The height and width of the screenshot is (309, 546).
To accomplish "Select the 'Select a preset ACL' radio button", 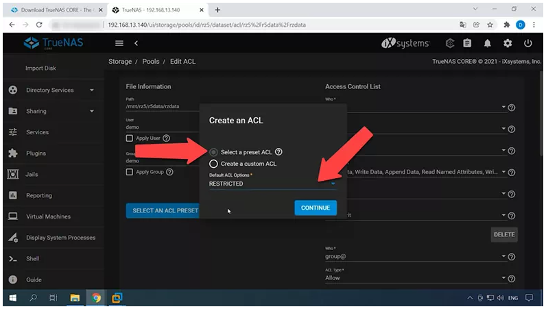I will coord(213,152).
